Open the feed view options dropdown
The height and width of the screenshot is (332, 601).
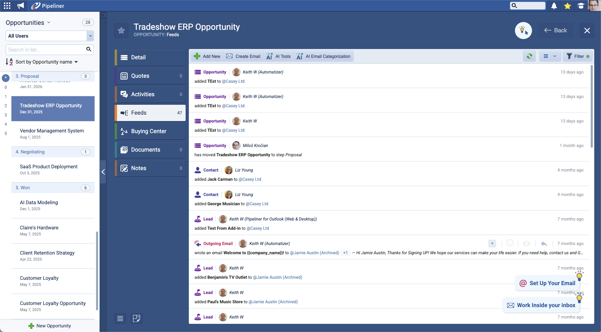[550, 56]
